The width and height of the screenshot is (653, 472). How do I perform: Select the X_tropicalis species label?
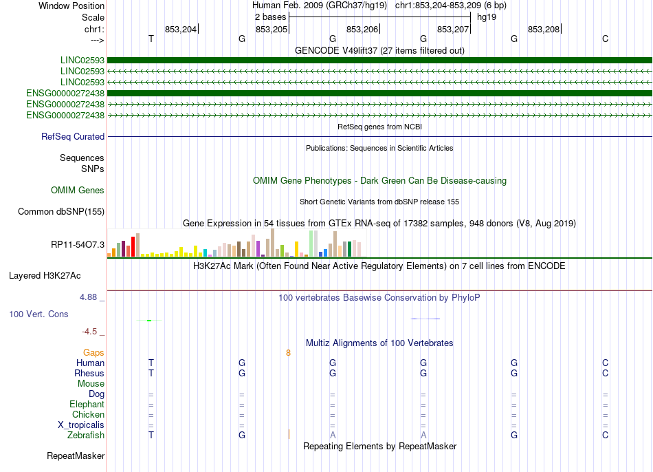pyautogui.click(x=81, y=425)
